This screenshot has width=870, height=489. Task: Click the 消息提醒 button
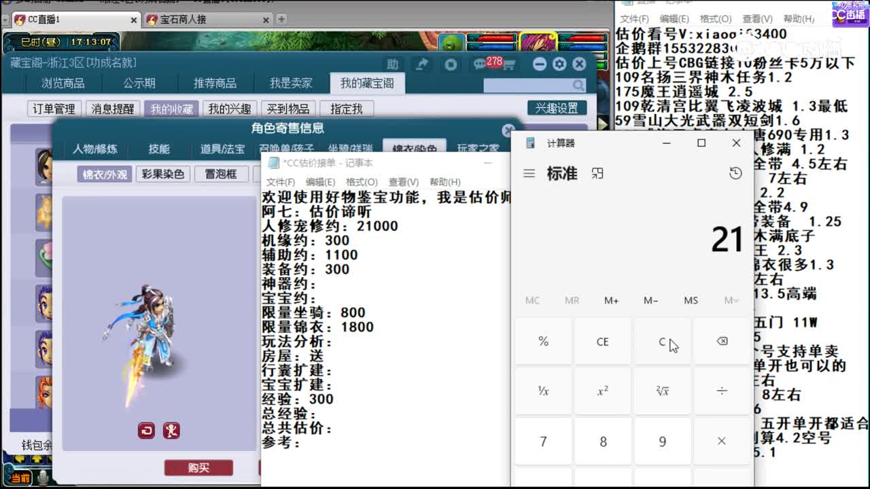coord(113,109)
